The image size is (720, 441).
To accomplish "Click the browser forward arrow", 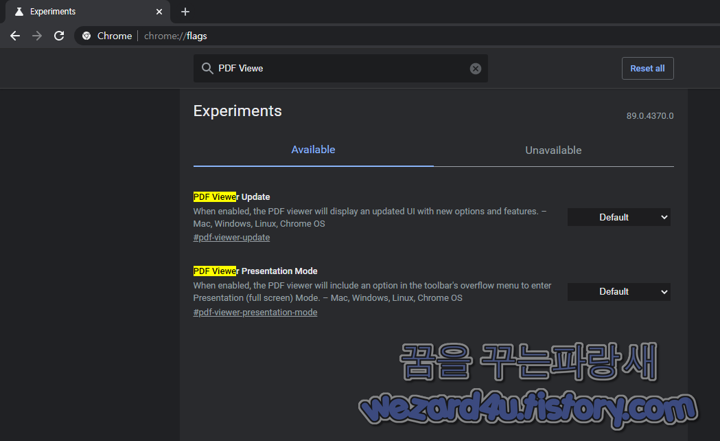I will (37, 36).
